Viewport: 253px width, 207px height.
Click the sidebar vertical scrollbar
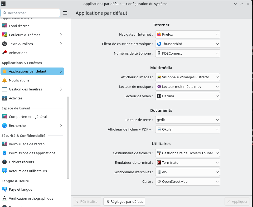click(x=68, y=137)
